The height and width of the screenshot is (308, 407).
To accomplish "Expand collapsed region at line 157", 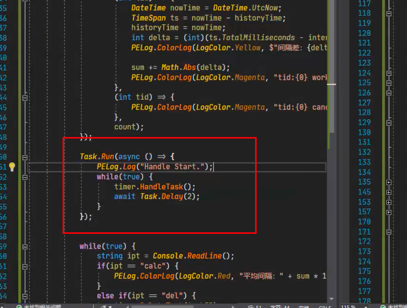I will (x=389, y=212).
